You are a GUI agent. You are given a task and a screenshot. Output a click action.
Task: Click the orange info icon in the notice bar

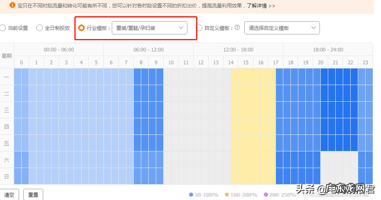[12, 5]
